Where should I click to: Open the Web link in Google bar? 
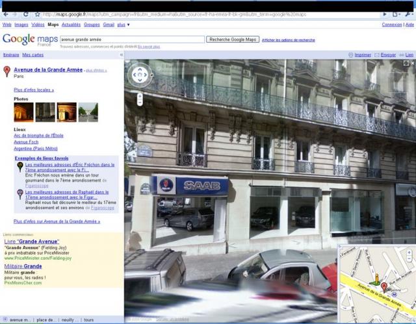pyautogui.click(x=7, y=25)
